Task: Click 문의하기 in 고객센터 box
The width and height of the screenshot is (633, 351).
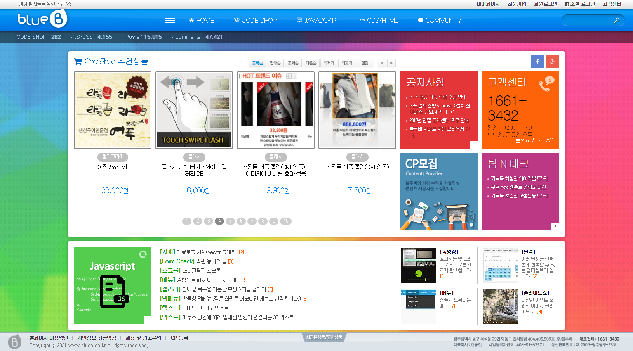Action: [x=525, y=140]
